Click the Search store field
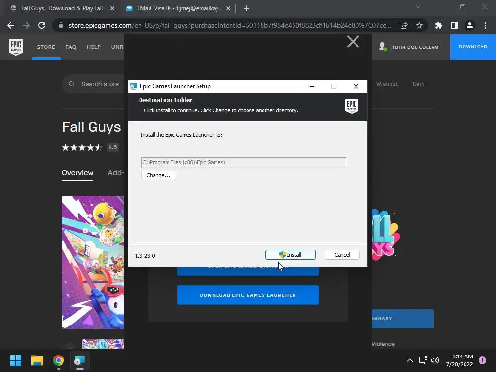 [x=100, y=84]
